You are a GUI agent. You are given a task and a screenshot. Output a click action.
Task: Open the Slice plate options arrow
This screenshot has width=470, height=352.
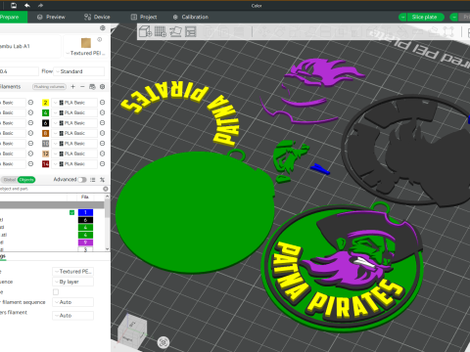[402, 17]
